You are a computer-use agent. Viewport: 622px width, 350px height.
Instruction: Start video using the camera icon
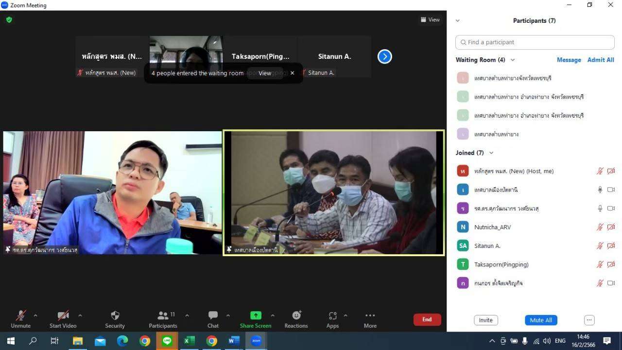pyautogui.click(x=63, y=316)
